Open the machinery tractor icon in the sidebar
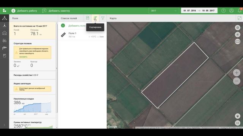 [5, 40]
